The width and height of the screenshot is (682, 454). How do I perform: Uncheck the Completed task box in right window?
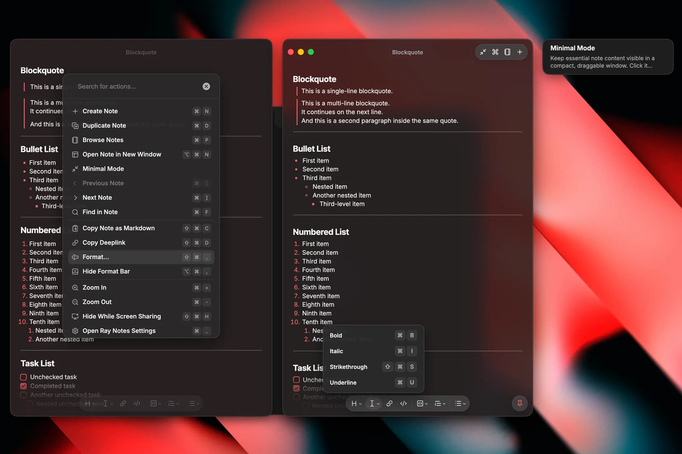click(296, 388)
